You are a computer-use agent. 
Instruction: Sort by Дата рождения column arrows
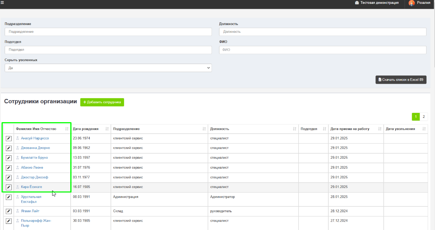tap(107, 129)
